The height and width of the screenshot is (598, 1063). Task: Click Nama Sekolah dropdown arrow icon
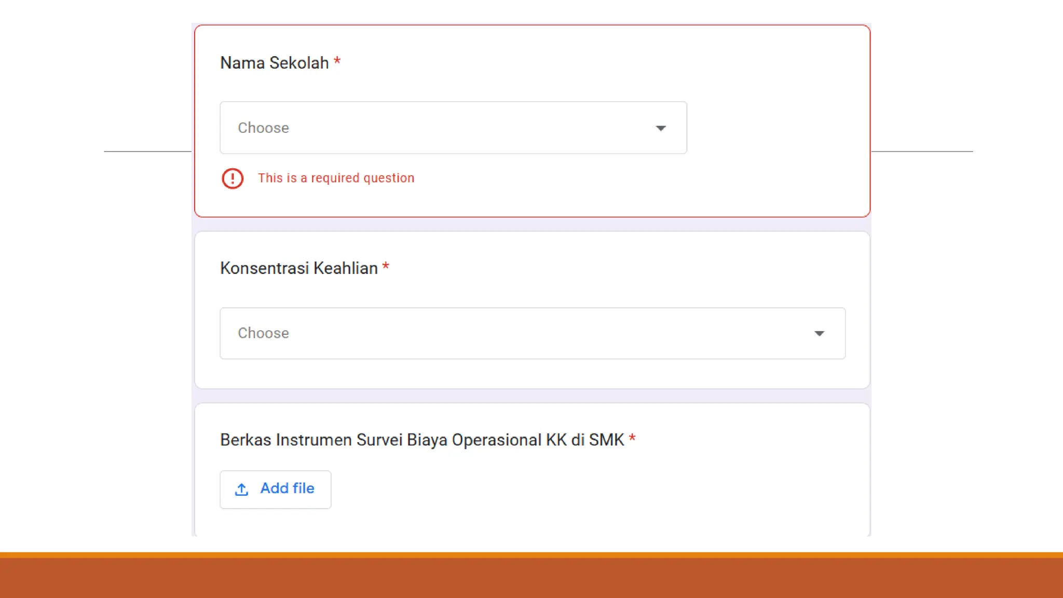coord(660,128)
